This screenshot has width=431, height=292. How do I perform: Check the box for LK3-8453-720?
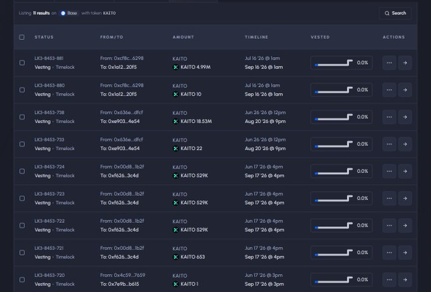coord(22,279)
